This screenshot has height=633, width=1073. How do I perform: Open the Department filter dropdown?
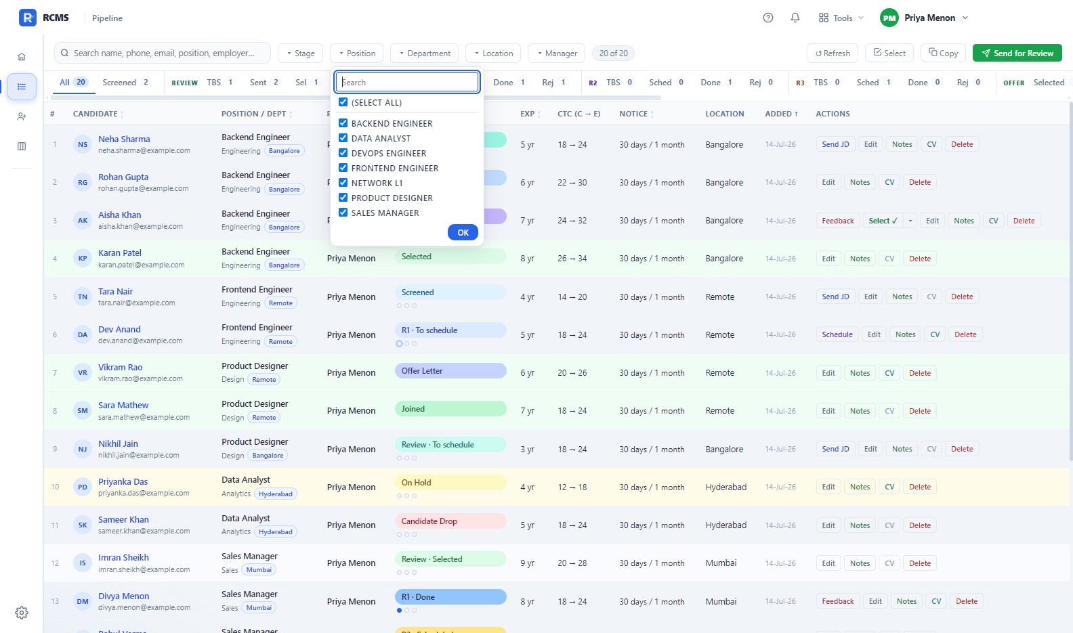click(x=425, y=53)
